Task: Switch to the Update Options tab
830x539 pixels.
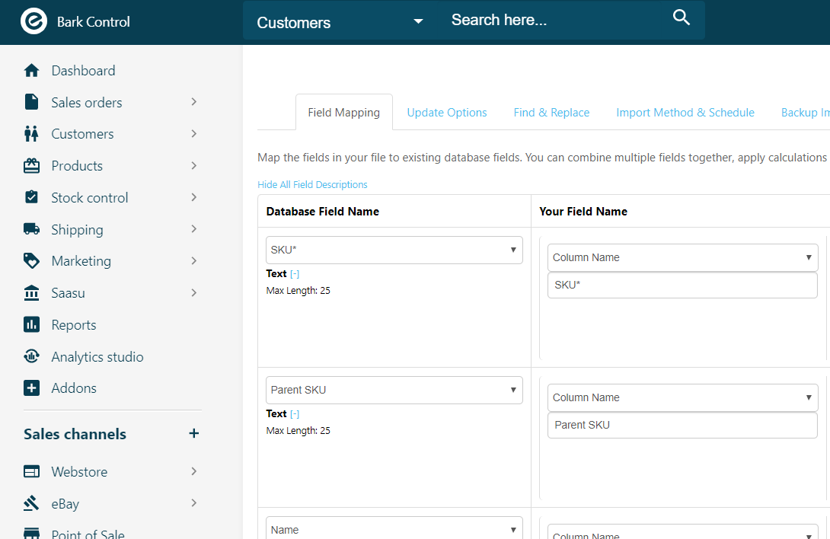Action: tap(447, 112)
